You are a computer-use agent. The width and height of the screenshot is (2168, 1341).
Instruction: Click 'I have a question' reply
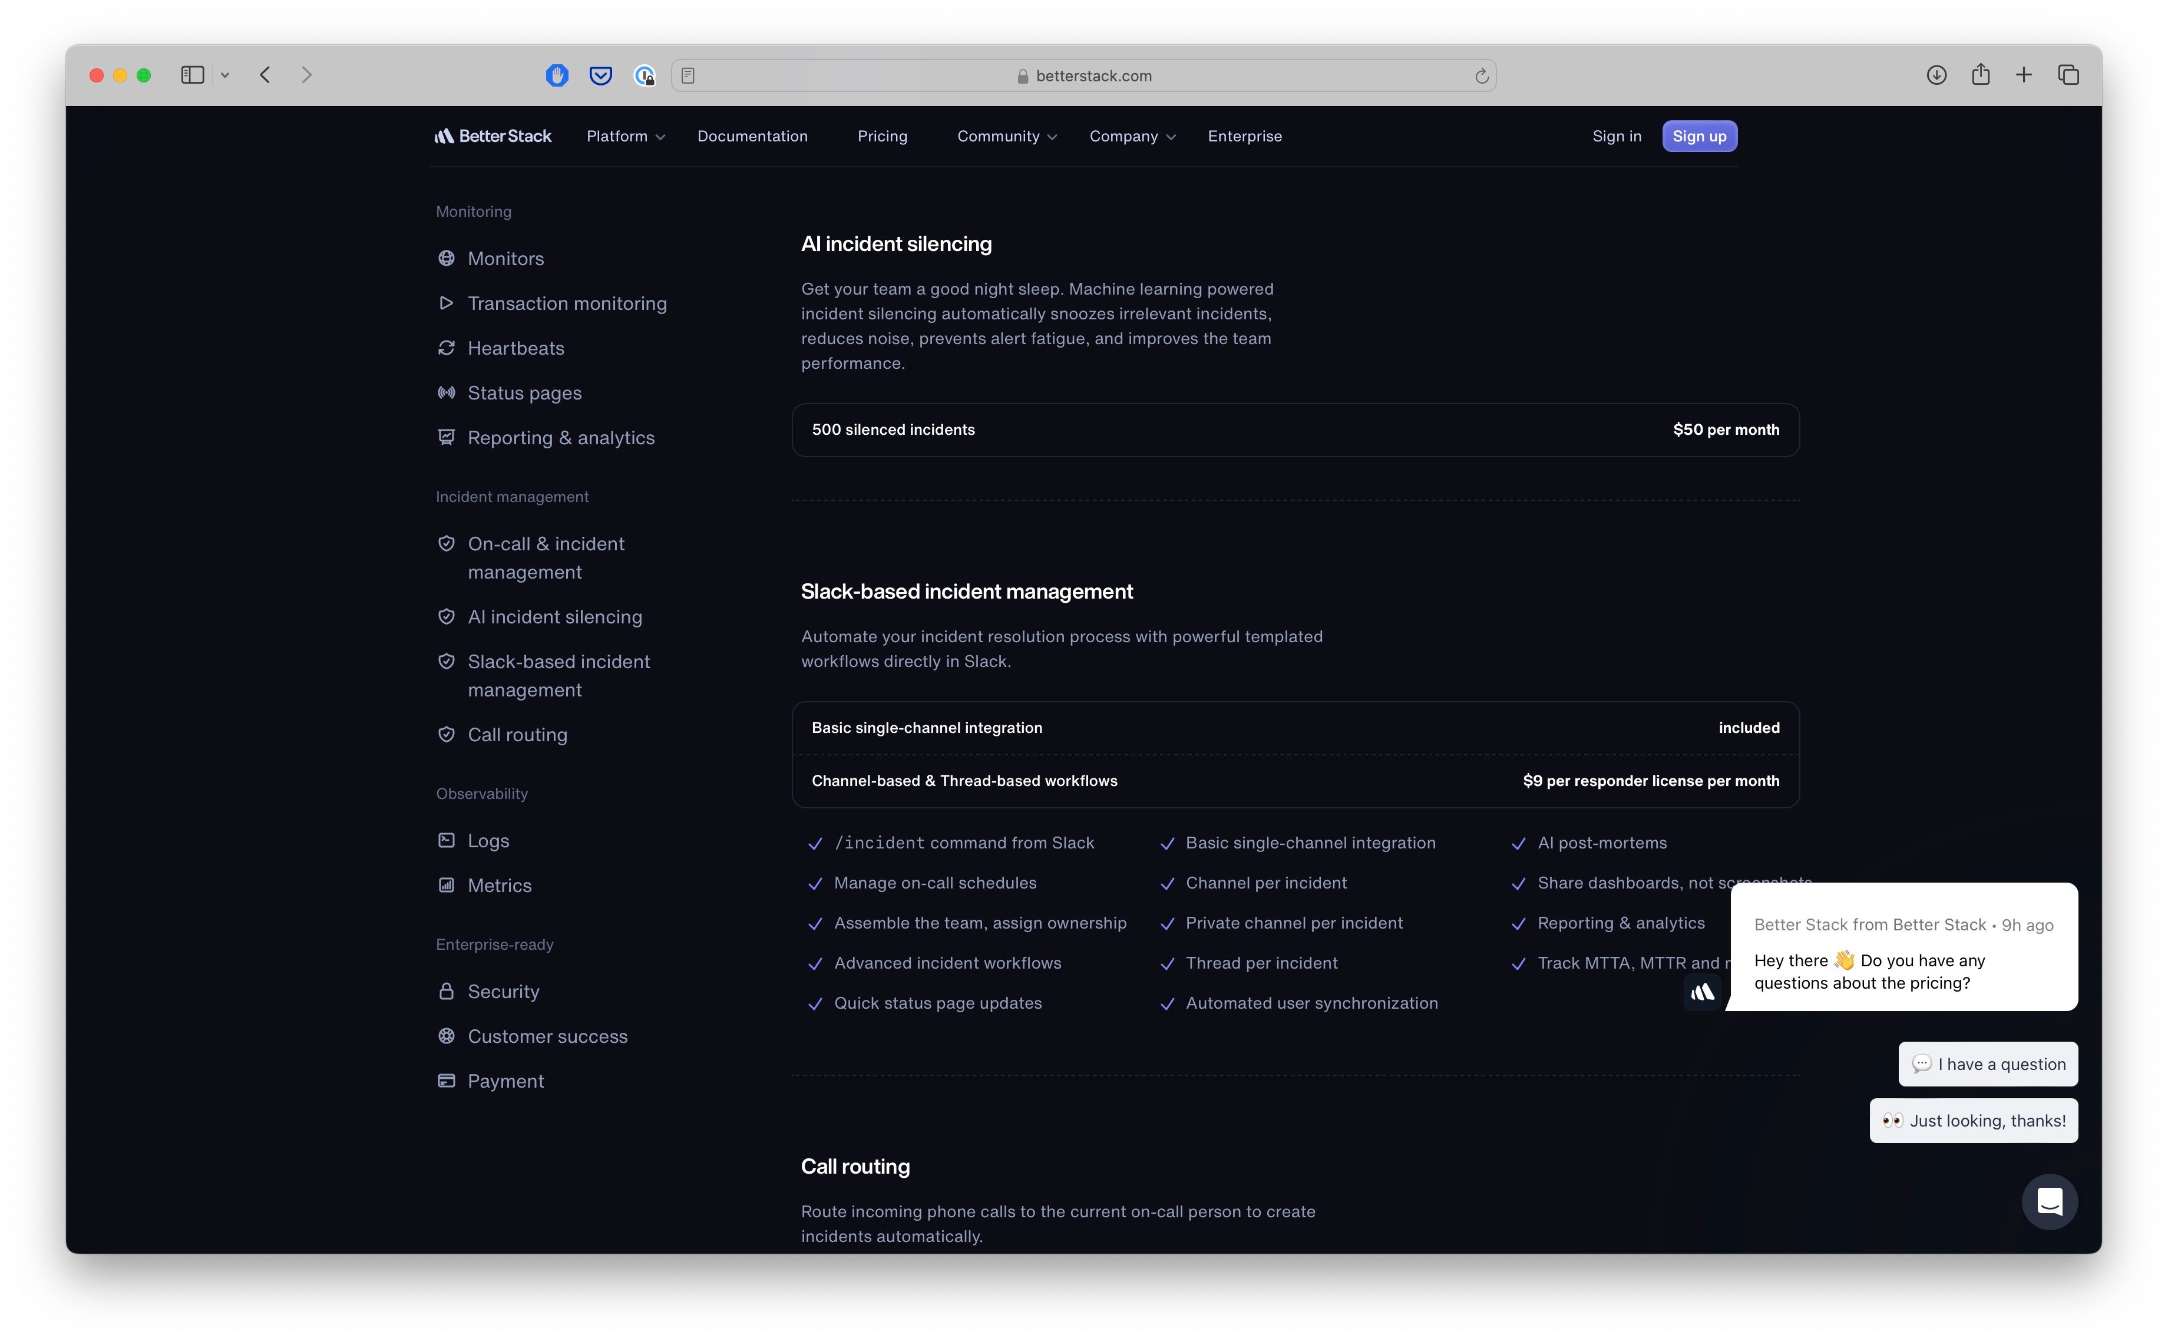coord(1988,1063)
